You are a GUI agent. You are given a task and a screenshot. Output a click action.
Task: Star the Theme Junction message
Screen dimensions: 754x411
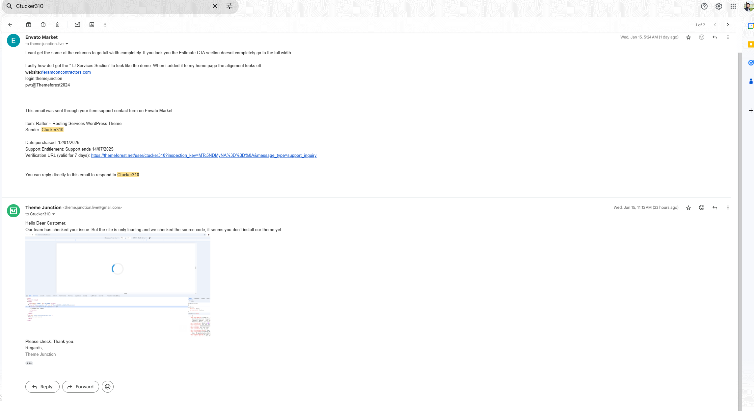(688, 208)
